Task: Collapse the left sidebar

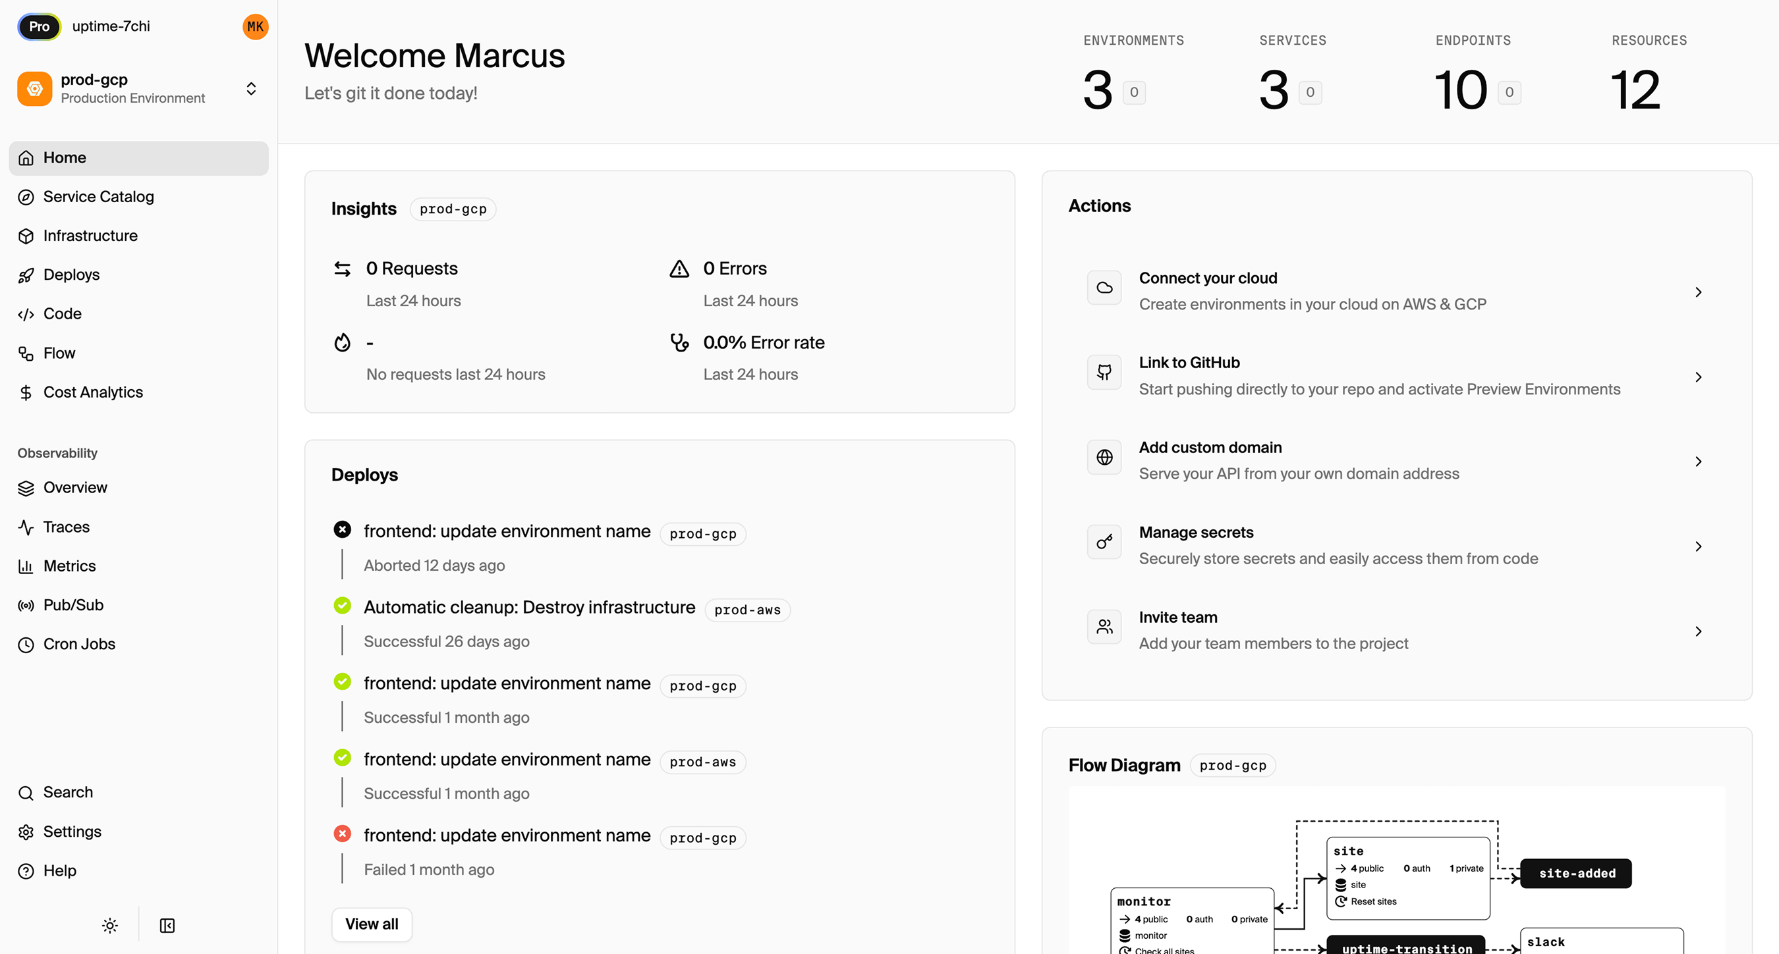Action: 167,925
